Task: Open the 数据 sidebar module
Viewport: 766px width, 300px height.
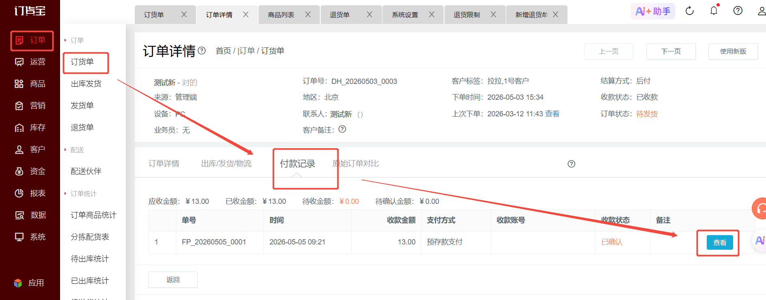Action: click(x=30, y=215)
